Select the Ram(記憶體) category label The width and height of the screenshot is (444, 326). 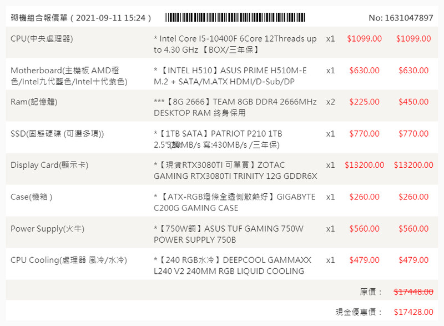coord(34,102)
